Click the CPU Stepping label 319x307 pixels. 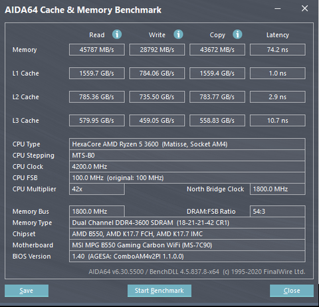coord(33,155)
